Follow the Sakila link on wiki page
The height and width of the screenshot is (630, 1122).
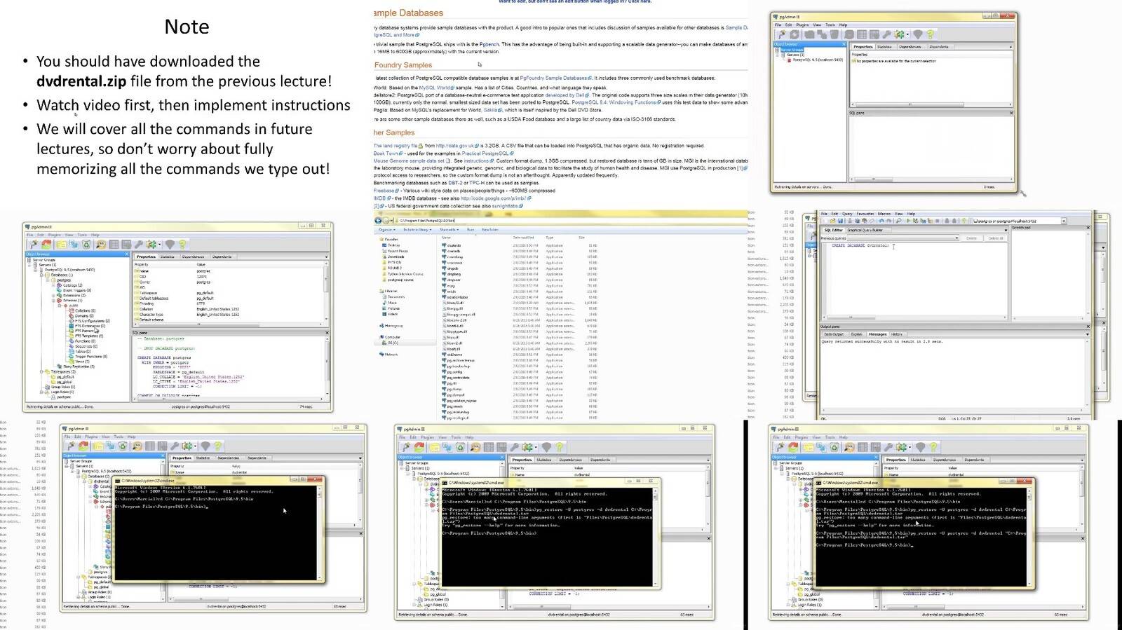point(491,110)
